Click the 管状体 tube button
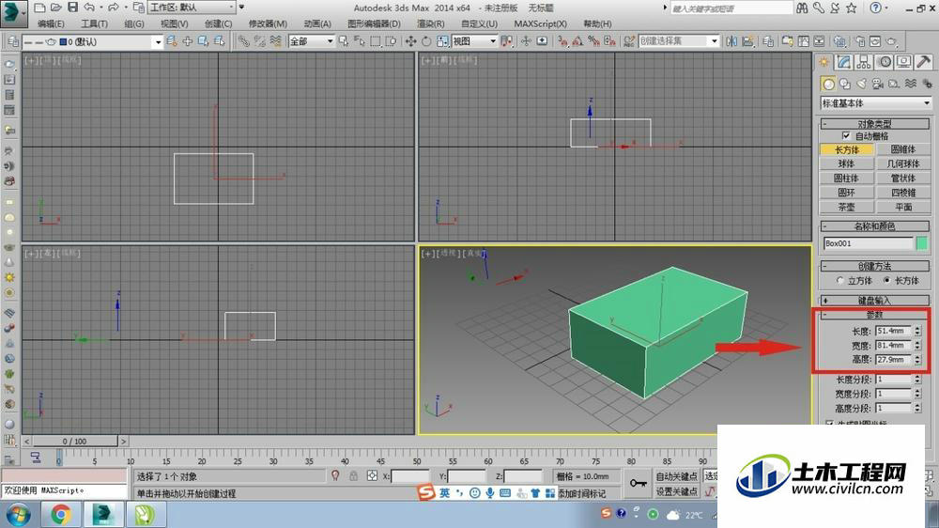Viewport: 939px width, 528px height. pos(902,178)
